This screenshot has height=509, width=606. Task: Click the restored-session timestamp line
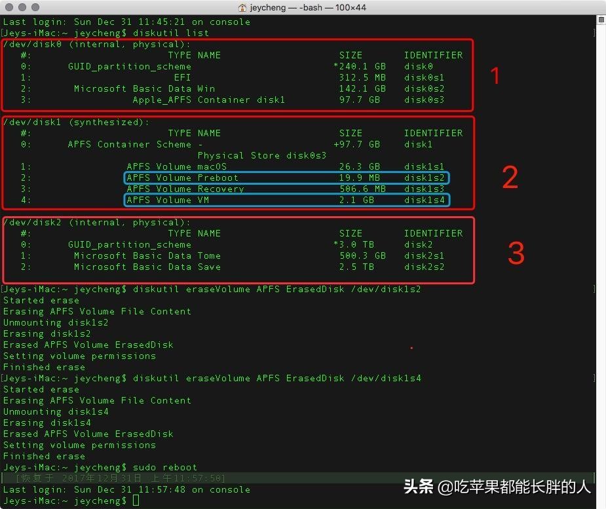coord(121,478)
